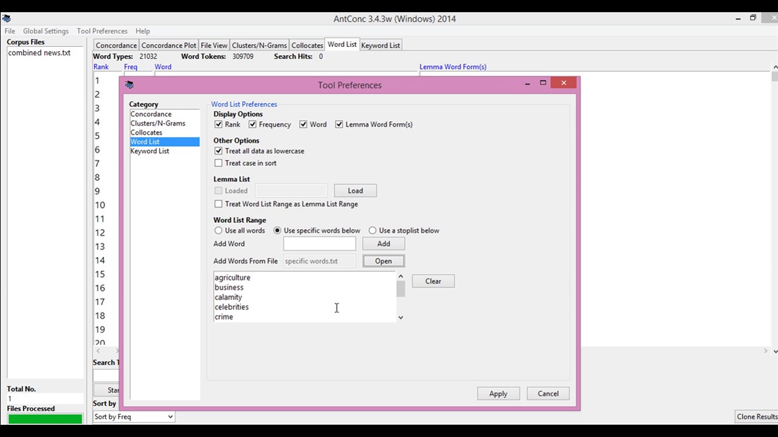The image size is (778, 437).
Task: Click the Freq column header
Action: tap(131, 67)
